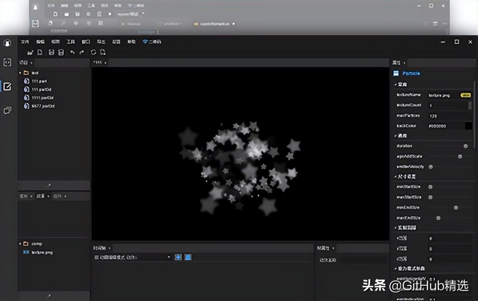478x301 pixels.
Task: Click the Save All toolbar icon
Action: [61, 52]
